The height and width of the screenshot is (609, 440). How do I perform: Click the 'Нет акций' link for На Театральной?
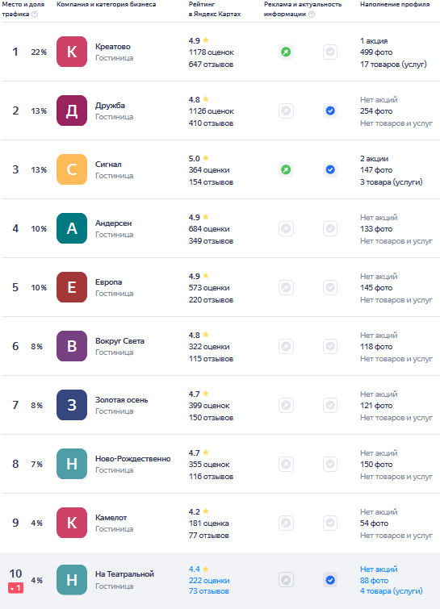pos(379,569)
